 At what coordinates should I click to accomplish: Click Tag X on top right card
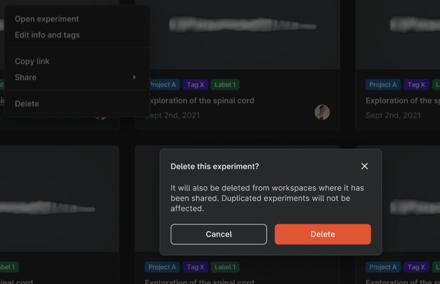[x=416, y=85]
